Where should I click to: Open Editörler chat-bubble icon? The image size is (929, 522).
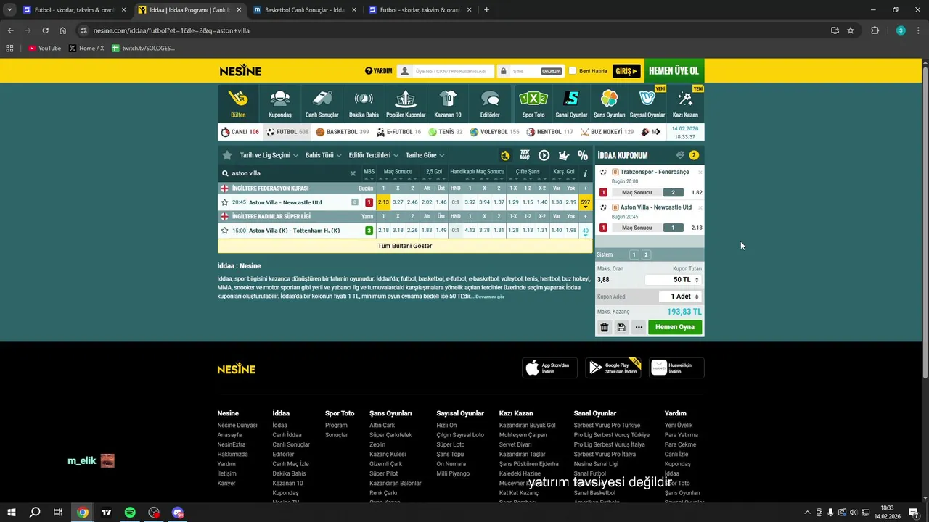pyautogui.click(x=490, y=98)
